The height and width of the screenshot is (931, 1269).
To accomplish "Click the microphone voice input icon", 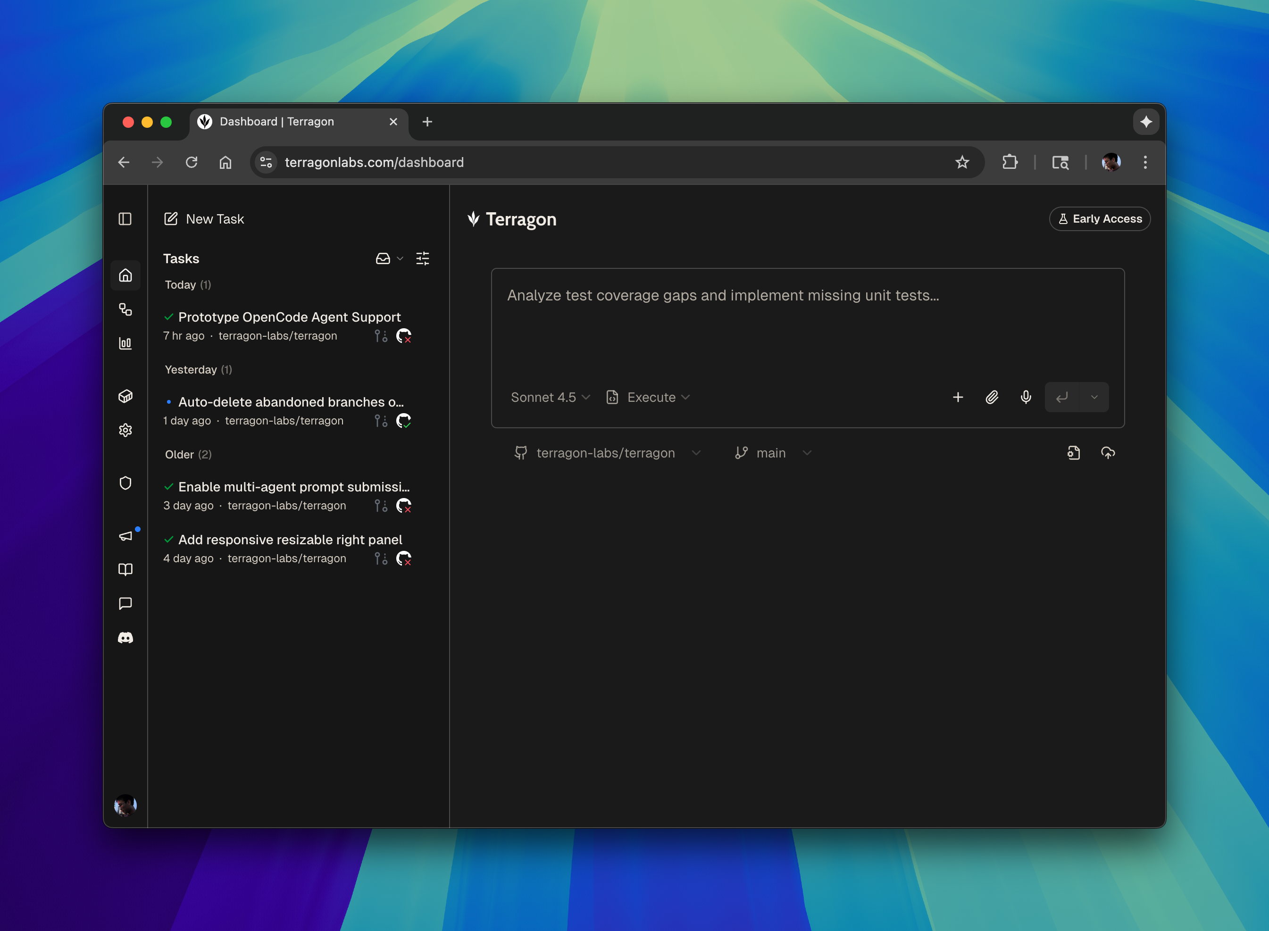I will coord(1026,397).
